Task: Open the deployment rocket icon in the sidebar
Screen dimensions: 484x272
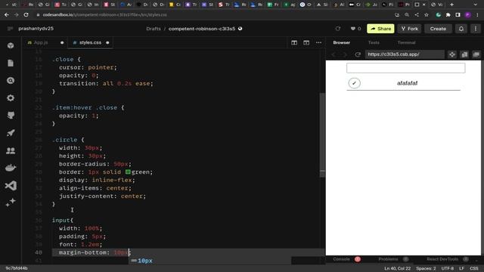Action: [x=11, y=133]
